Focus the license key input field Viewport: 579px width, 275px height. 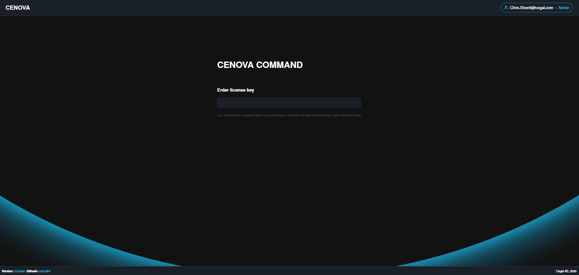(x=289, y=102)
